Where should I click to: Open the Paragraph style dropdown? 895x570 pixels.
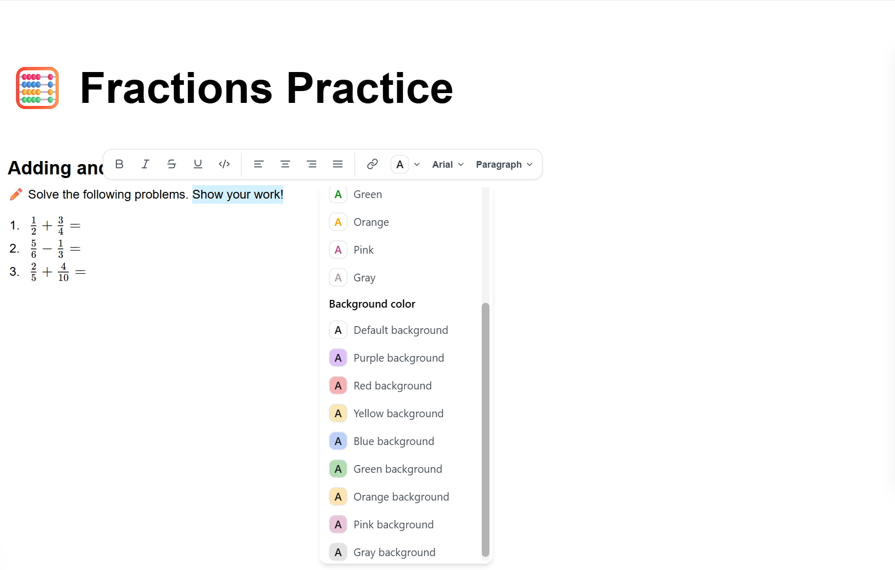[504, 165]
